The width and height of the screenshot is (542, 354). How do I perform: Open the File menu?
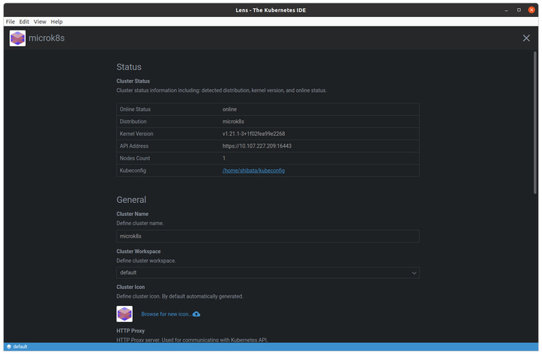(10, 22)
